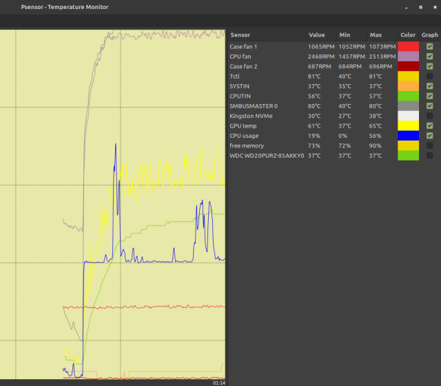This screenshot has width=441, height=386.
Task: Toggle GPU temp graph checkbox
Action: click(x=429, y=125)
